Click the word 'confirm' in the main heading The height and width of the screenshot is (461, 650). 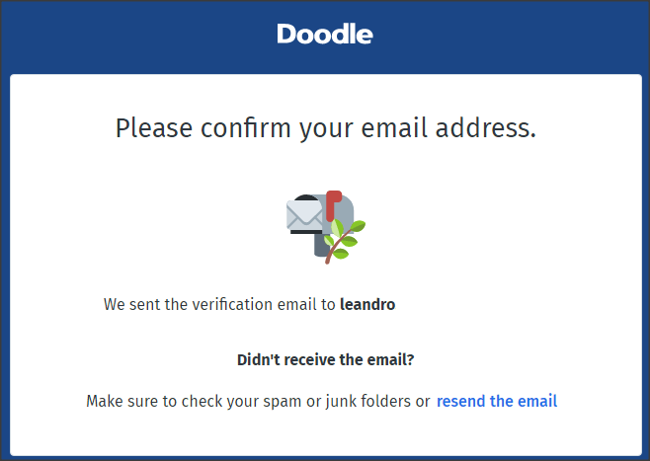[246, 128]
